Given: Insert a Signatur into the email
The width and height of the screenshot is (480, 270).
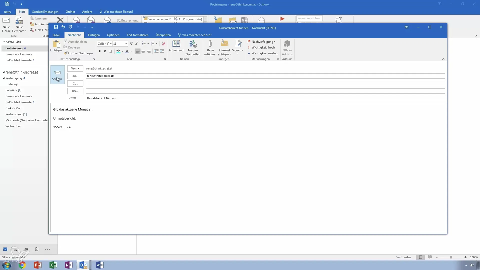Looking at the screenshot, I should tap(238, 47).
